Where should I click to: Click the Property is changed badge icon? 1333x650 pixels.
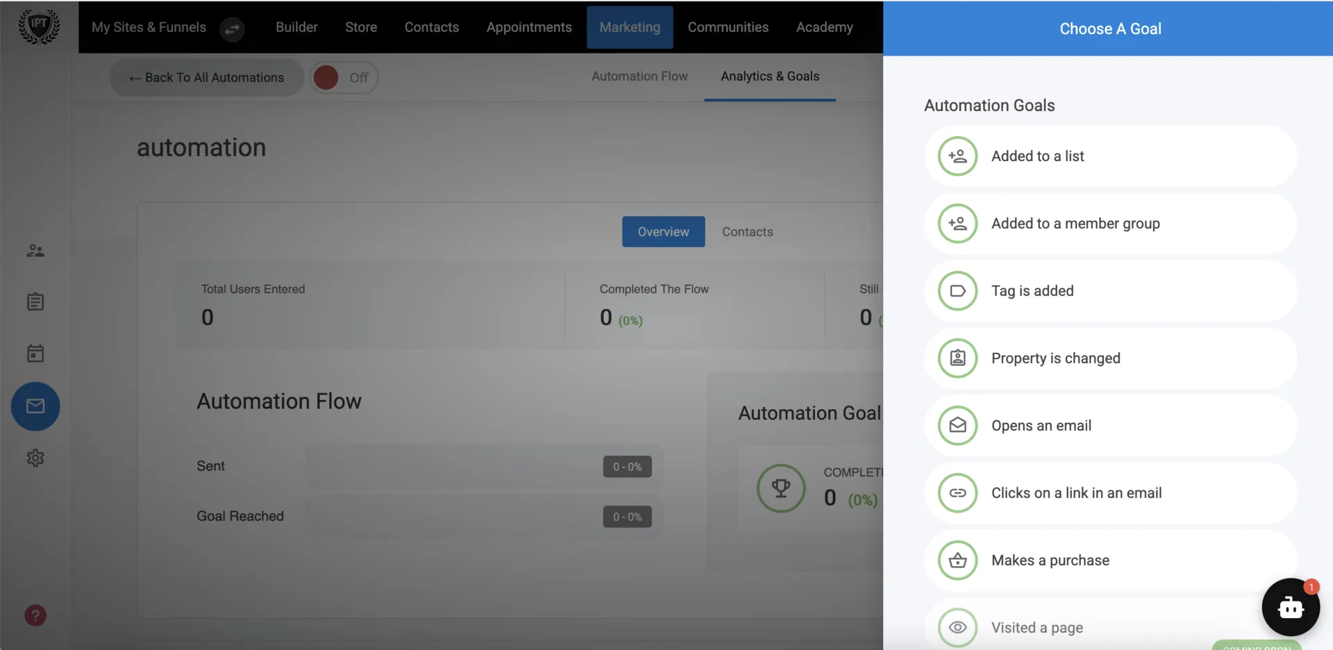(x=957, y=358)
